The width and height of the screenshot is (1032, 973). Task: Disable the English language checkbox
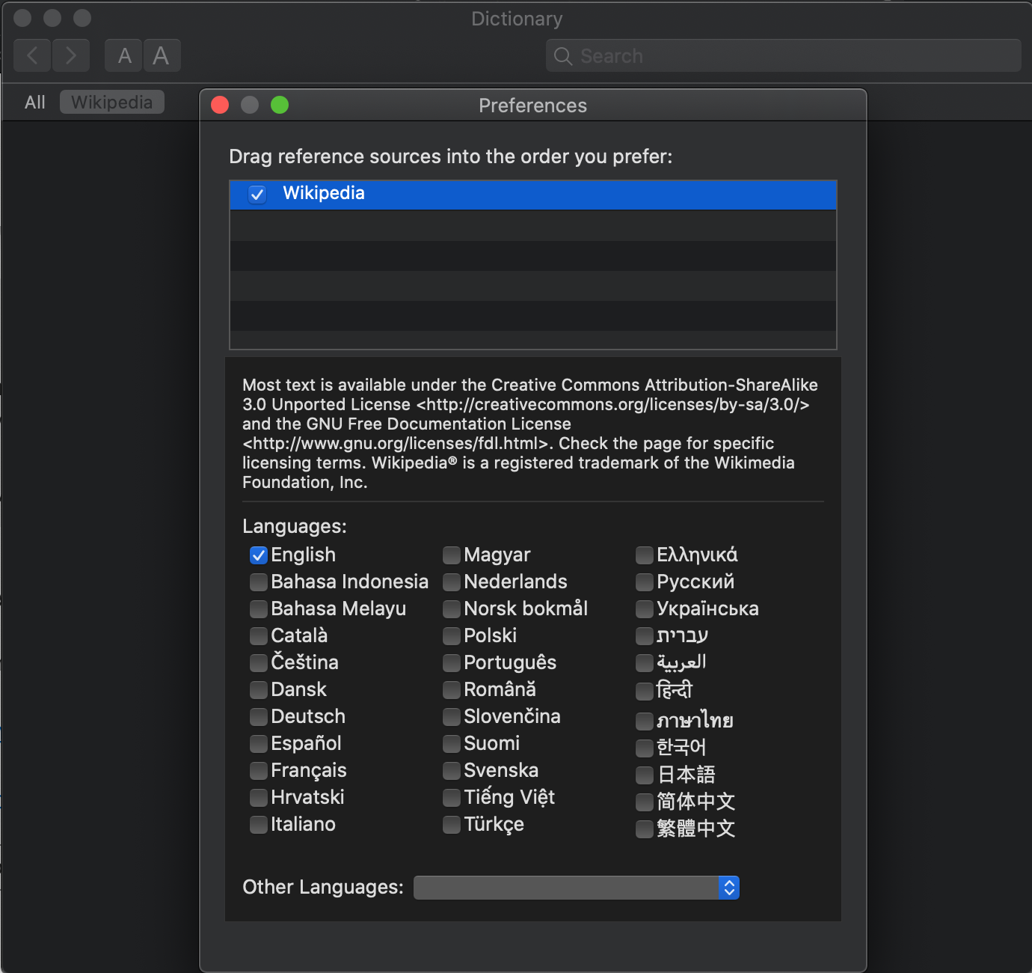pyautogui.click(x=259, y=555)
